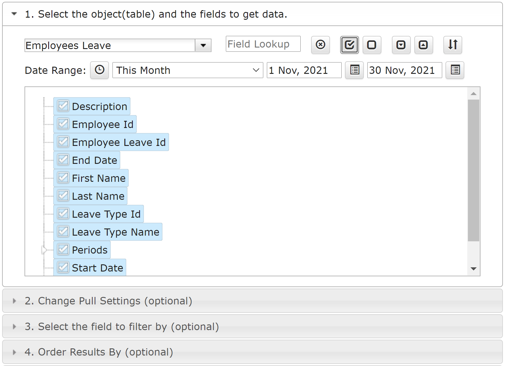Click the expand all nodes icon
Viewport: 505px width, 366px height.
(401, 45)
